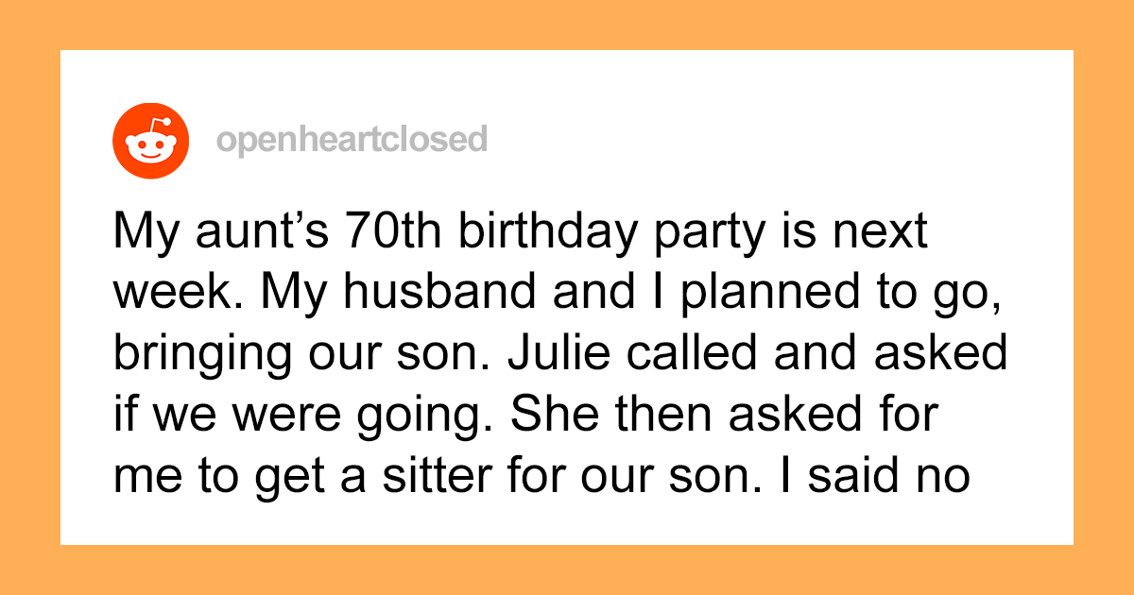Image resolution: width=1134 pixels, height=595 pixels.
Task: Click the empty white area right of username
Action: click(x=775, y=141)
